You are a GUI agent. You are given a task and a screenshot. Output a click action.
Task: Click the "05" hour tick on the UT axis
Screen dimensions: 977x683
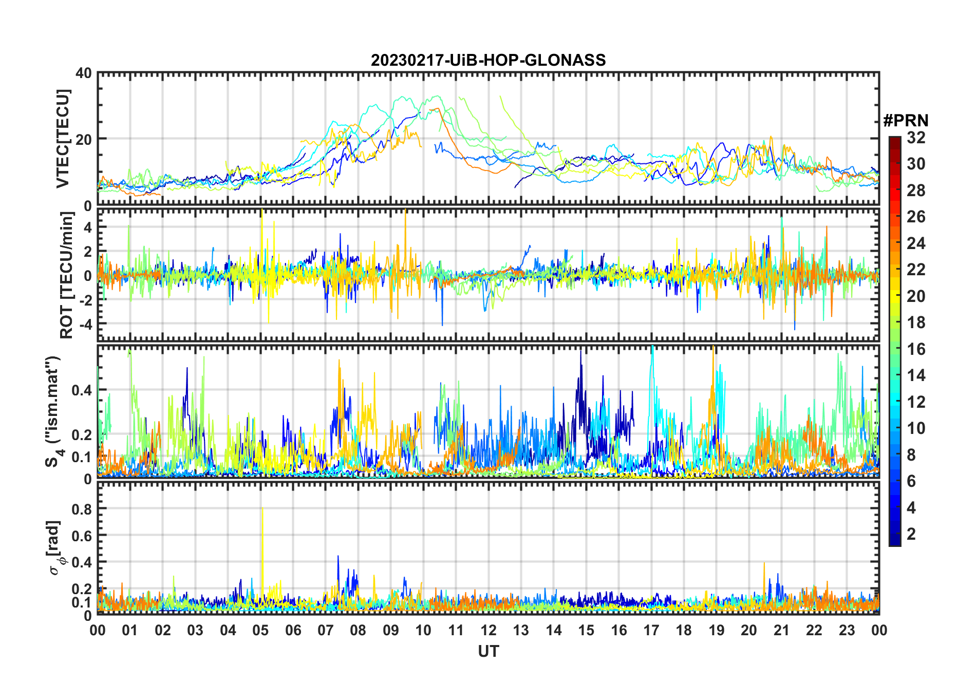click(260, 630)
